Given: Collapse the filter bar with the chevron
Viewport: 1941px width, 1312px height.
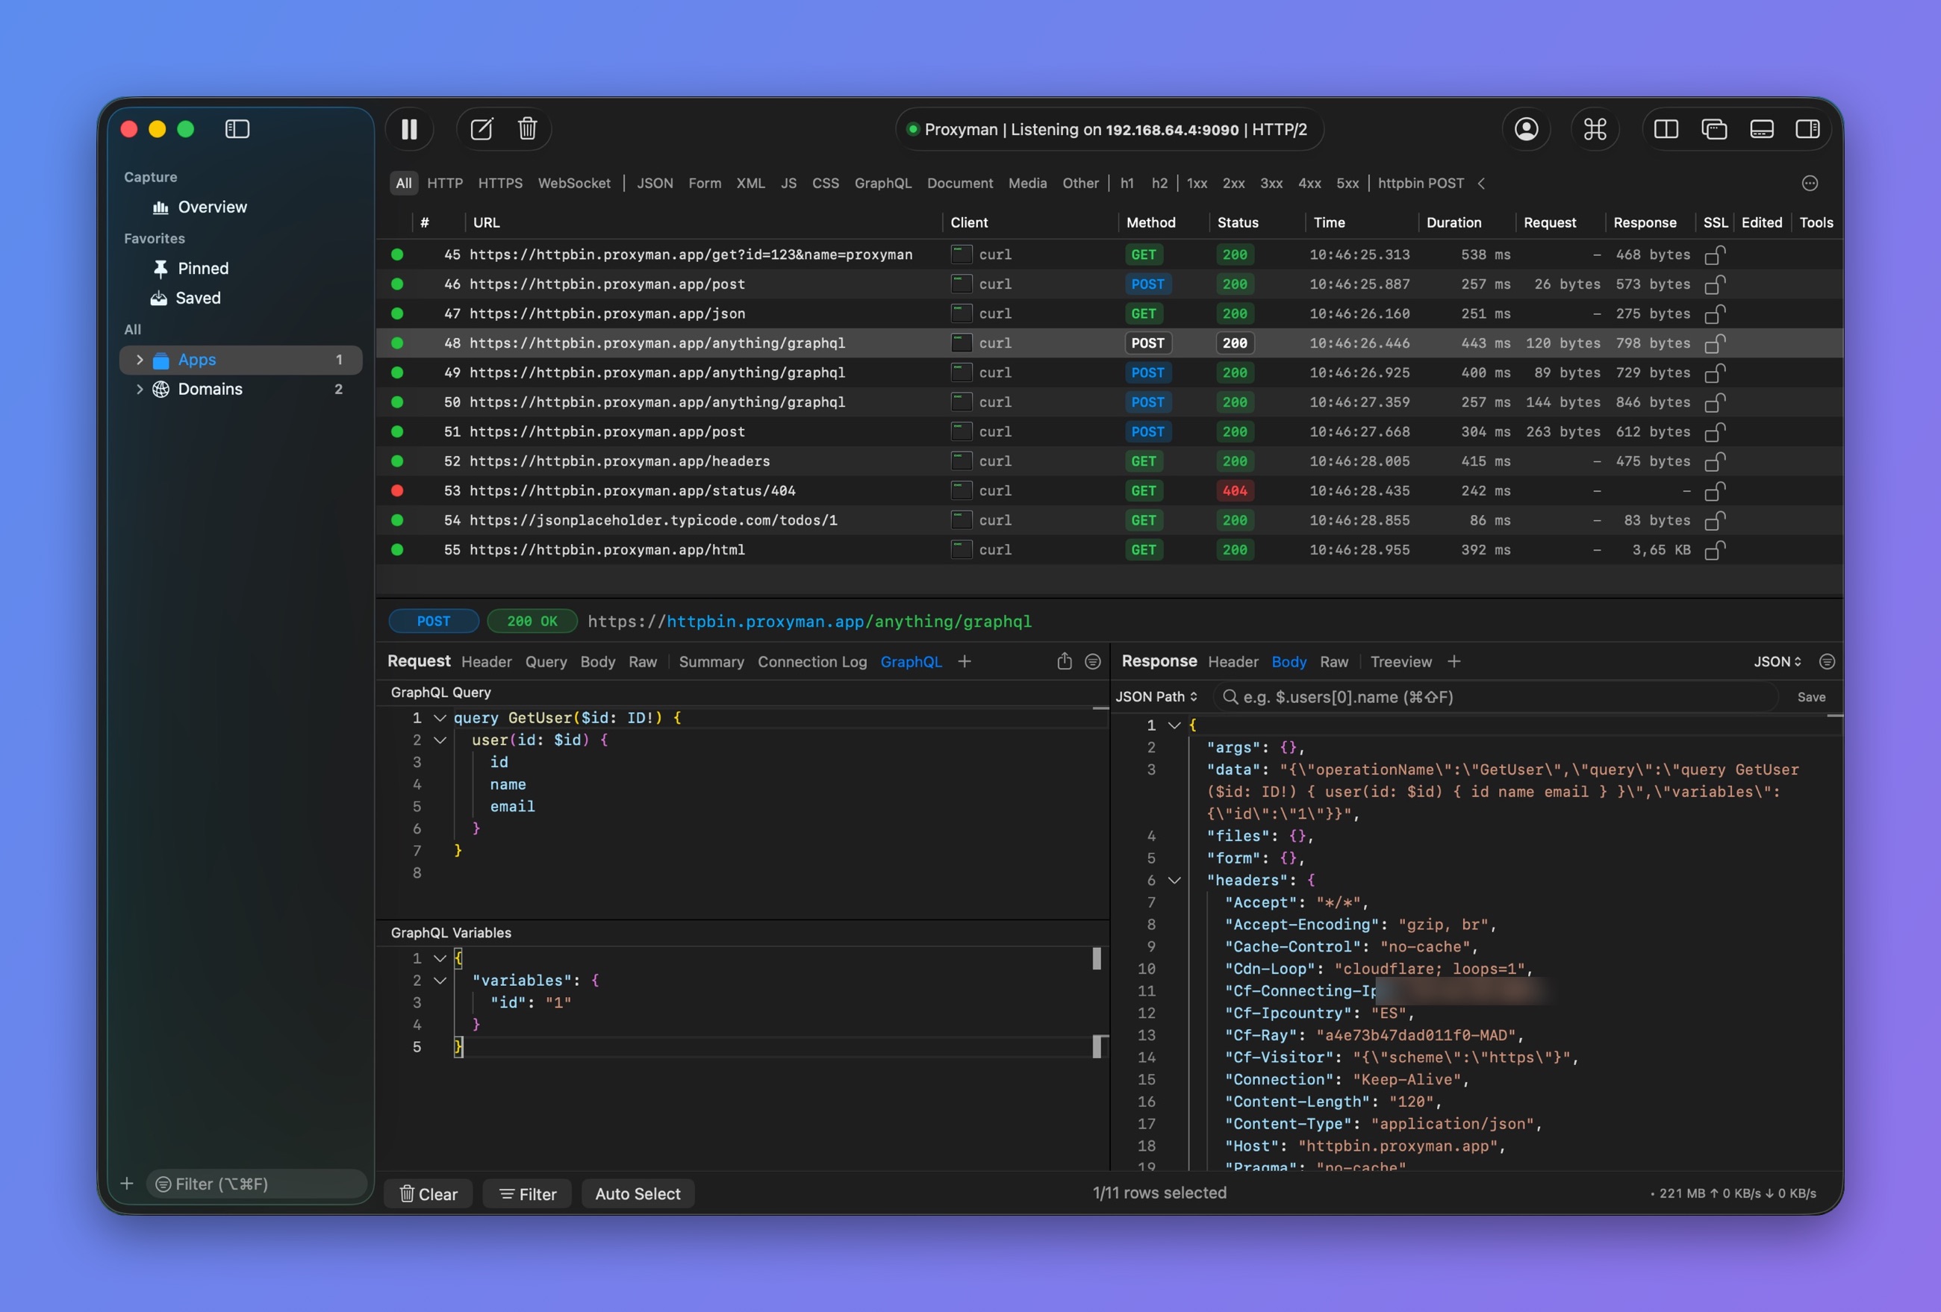Looking at the screenshot, I should (x=1481, y=183).
